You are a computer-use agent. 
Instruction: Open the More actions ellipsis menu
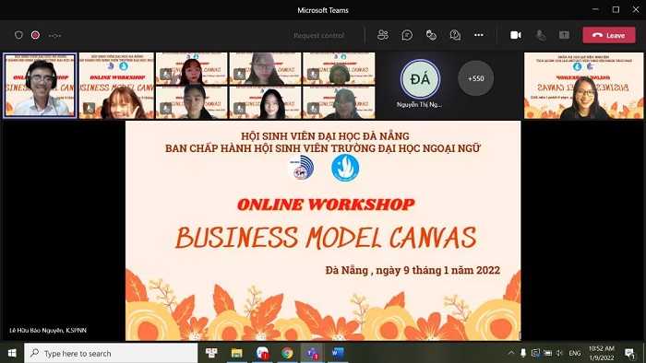click(x=479, y=35)
